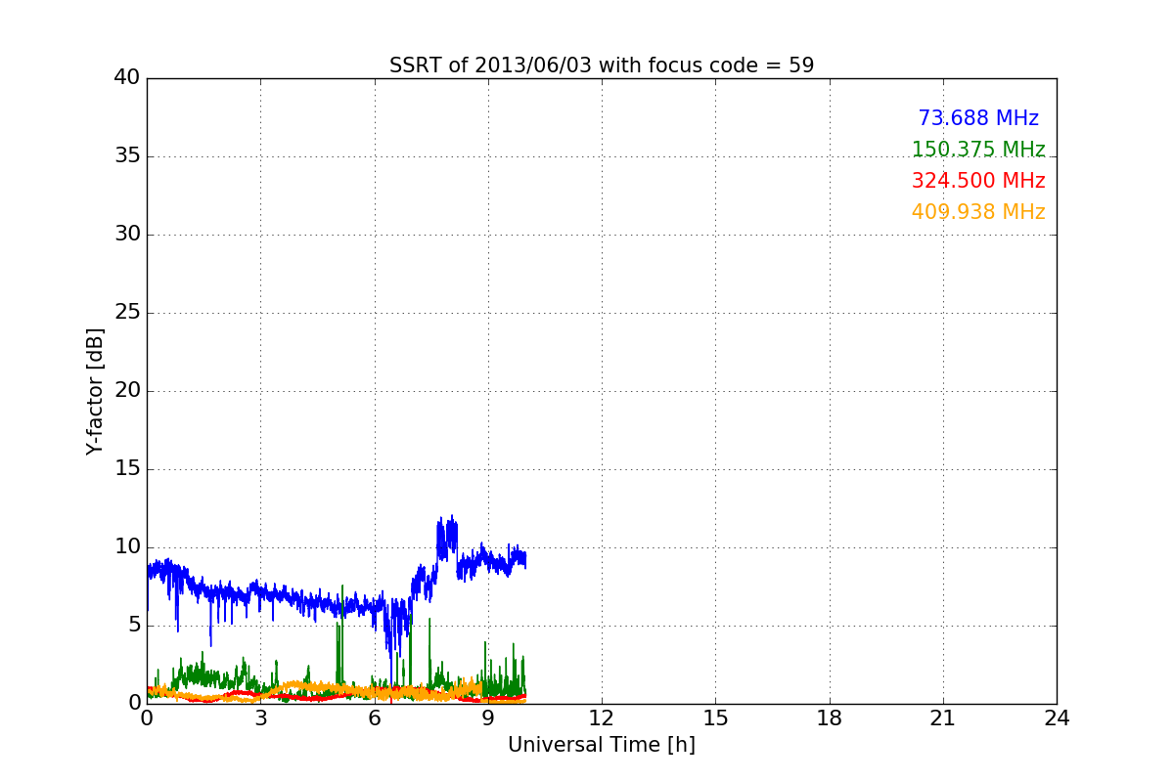Image resolution: width=1174 pixels, height=782 pixels.
Task: Click the y-axis tick label 25
Action: click(127, 313)
